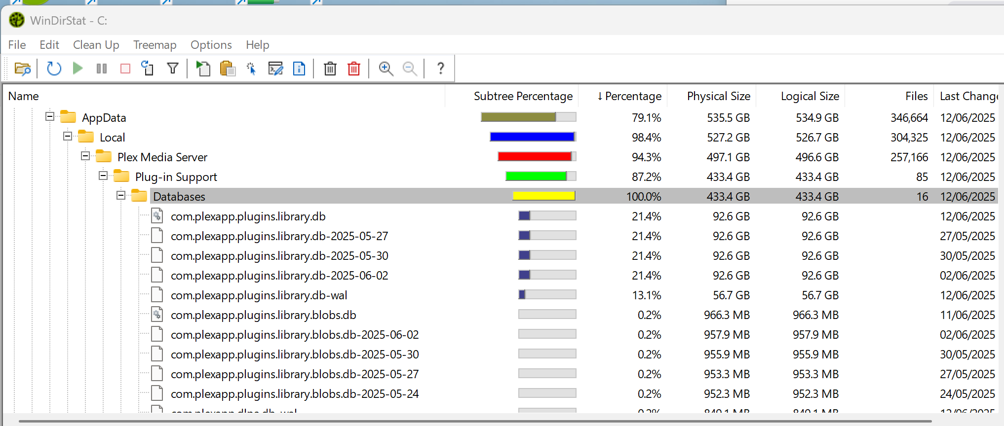Click the Plug-in Support folder icon
The height and width of the screenshot is (426, 1004).
click(x=121, y=177)
